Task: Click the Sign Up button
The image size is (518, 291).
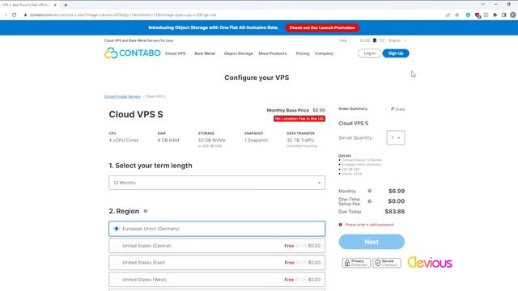Action: 396,53
